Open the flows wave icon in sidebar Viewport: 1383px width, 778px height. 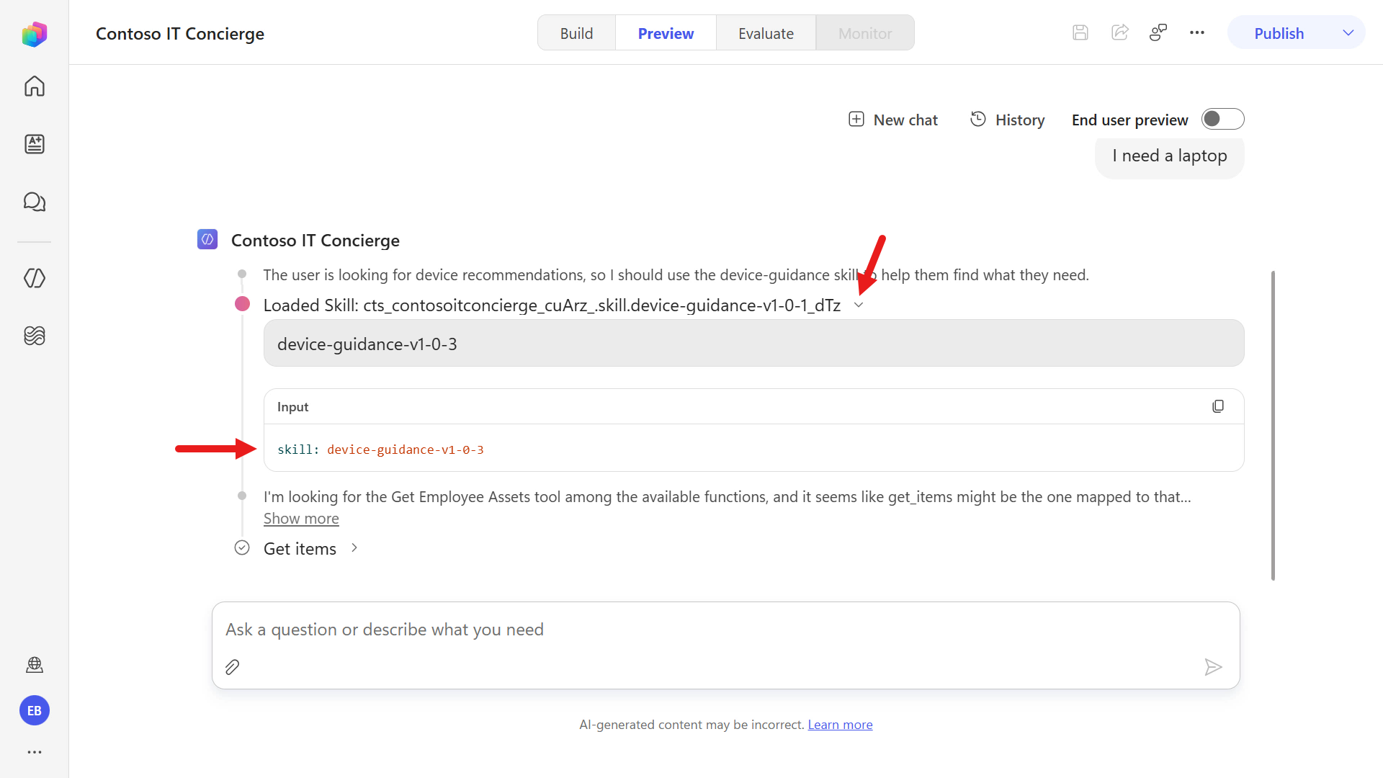(x=34, y=336)
